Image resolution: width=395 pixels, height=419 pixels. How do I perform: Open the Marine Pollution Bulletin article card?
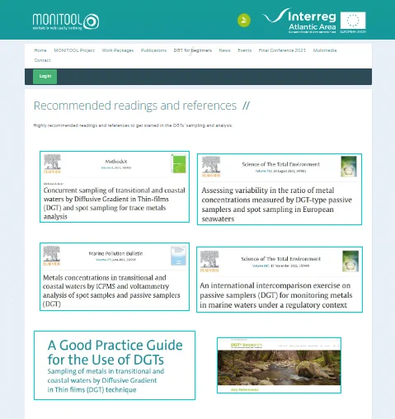[115, 276]
